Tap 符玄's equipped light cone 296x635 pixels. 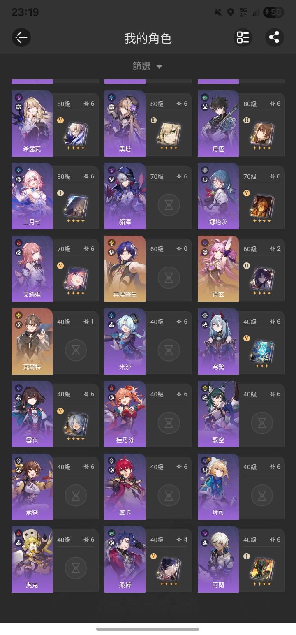[x=262, y=278]
